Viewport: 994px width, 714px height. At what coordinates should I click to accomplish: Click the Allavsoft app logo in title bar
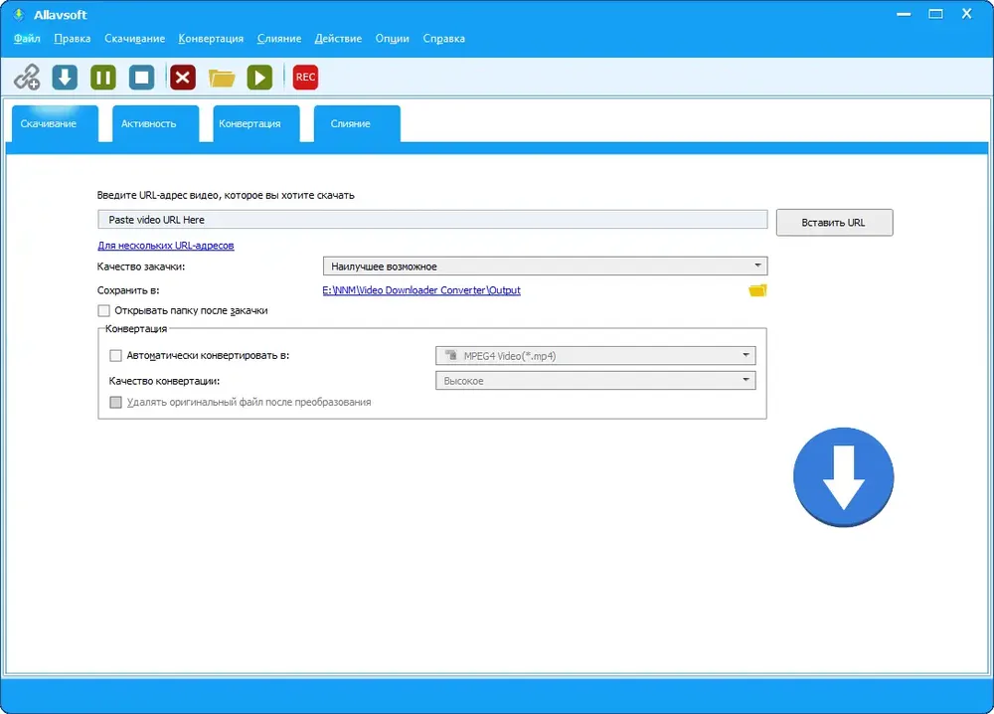click(x=18, y=14)
